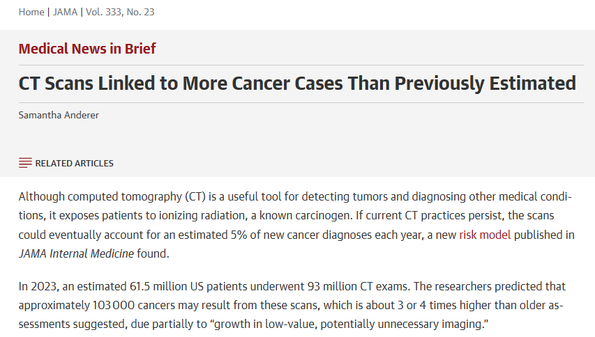The width and height of the screenshot is (595, 337).
Task: Click the article headline about CT Scans
Action: coord(297,84)
